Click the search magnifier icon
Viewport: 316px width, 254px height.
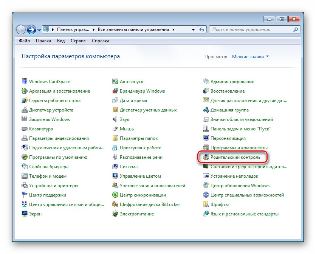[x=296, y=29]
